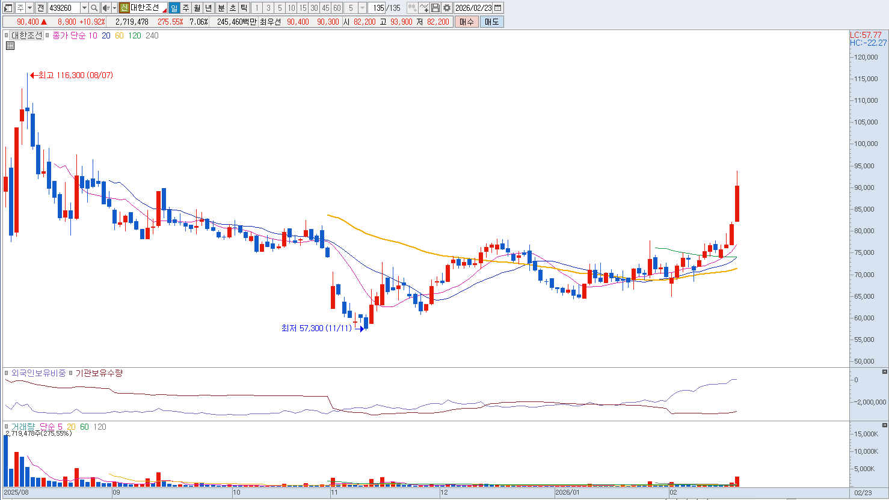Image resolution: width=889 pixels, height=500 pixels.
Task: Click the data grid icon under 대한조선
Action: [x=10, y=46]
